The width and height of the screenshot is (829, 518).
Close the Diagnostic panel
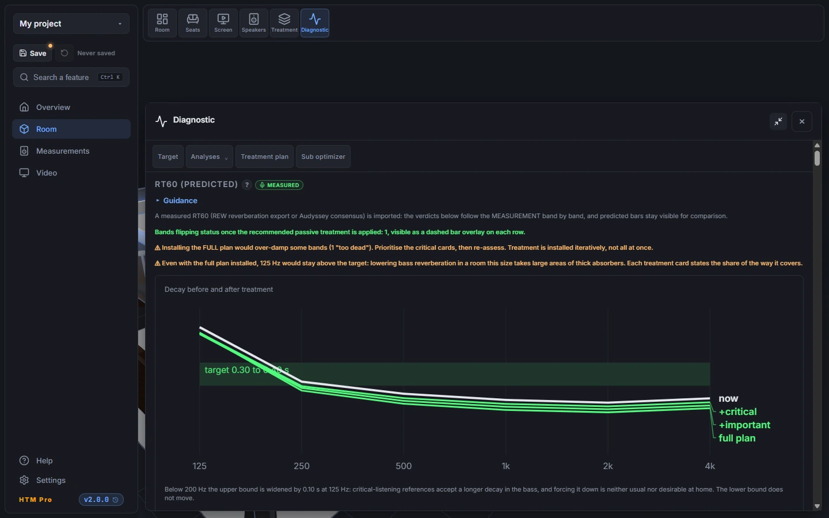pyautogui.click(x=802, y=121)
